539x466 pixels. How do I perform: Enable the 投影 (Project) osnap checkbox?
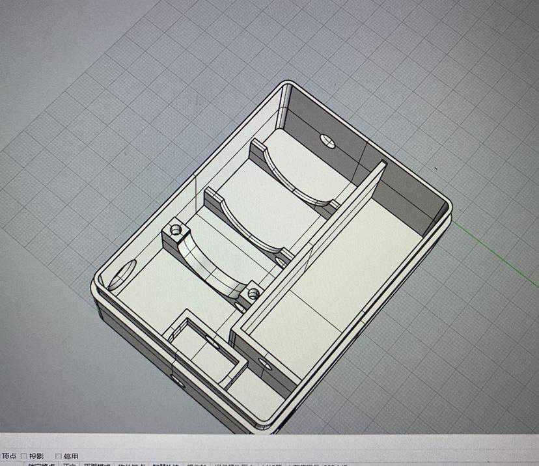point(24,456)
